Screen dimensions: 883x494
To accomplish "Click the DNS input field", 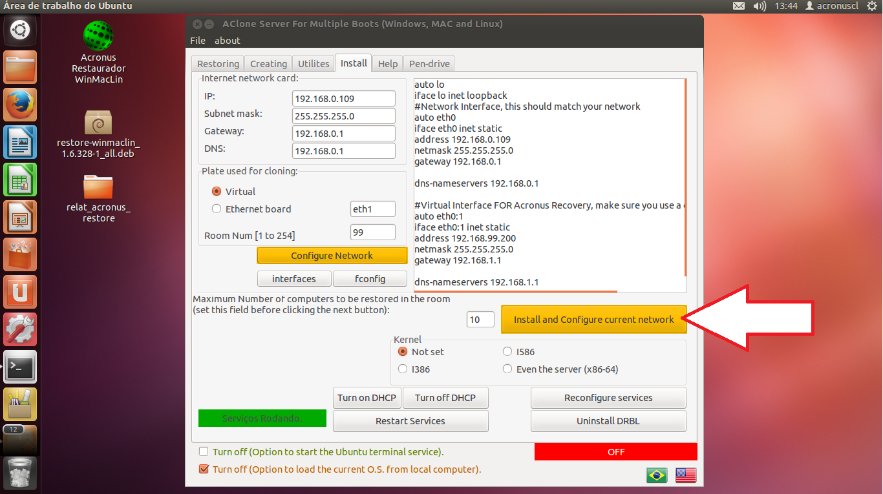I will tap(343, 151).
